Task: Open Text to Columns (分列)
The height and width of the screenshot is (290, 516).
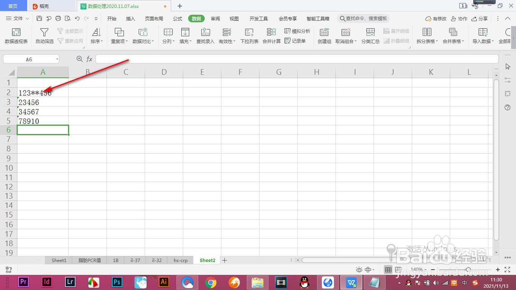Action: pyautogui.click(x=168, y=36)
